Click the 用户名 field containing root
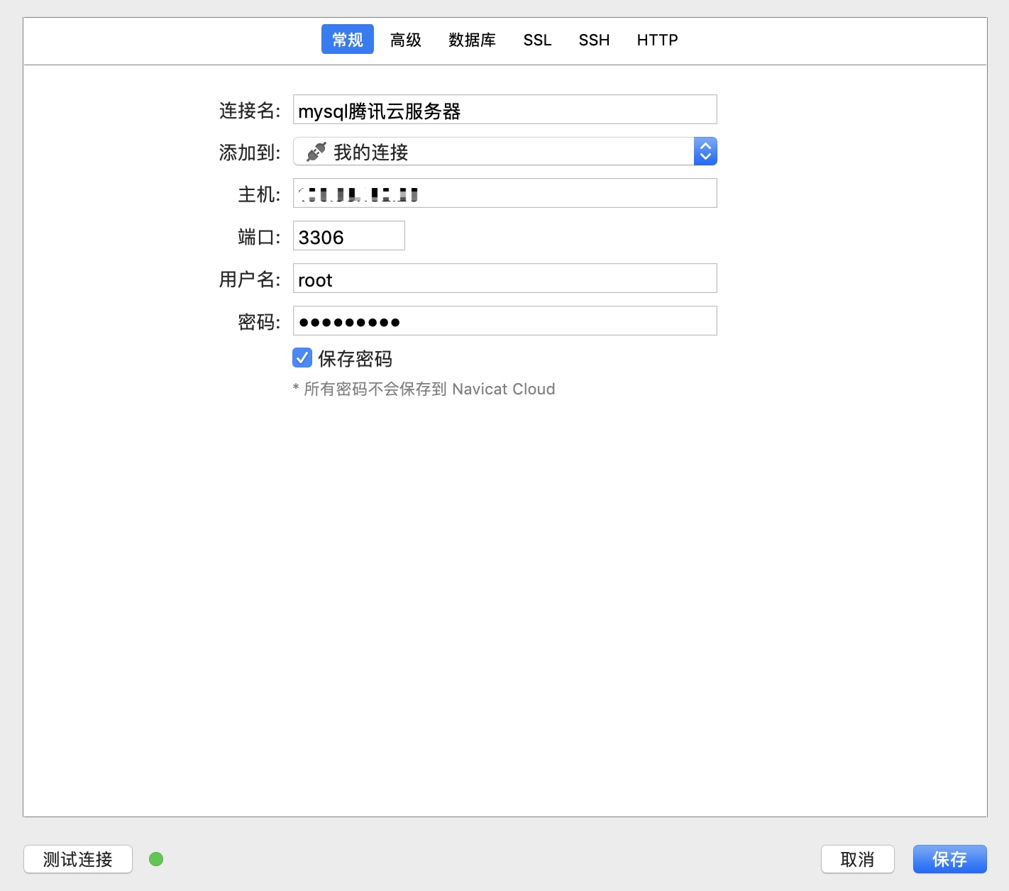This screenshot has width=1009, height=891. 504,278
